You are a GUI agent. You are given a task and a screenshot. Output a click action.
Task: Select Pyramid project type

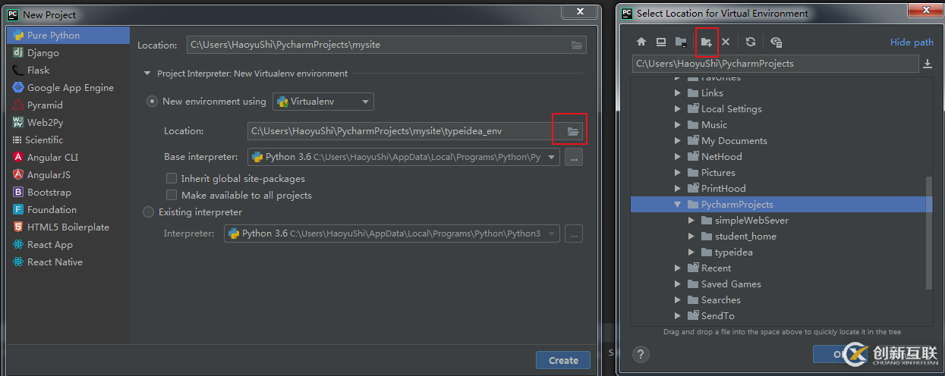[68, 105]
